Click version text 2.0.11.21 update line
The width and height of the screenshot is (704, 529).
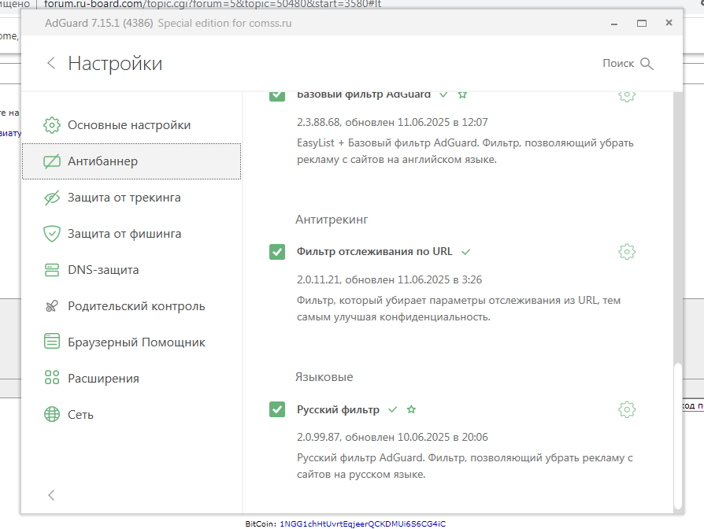(x=389, y=279)
